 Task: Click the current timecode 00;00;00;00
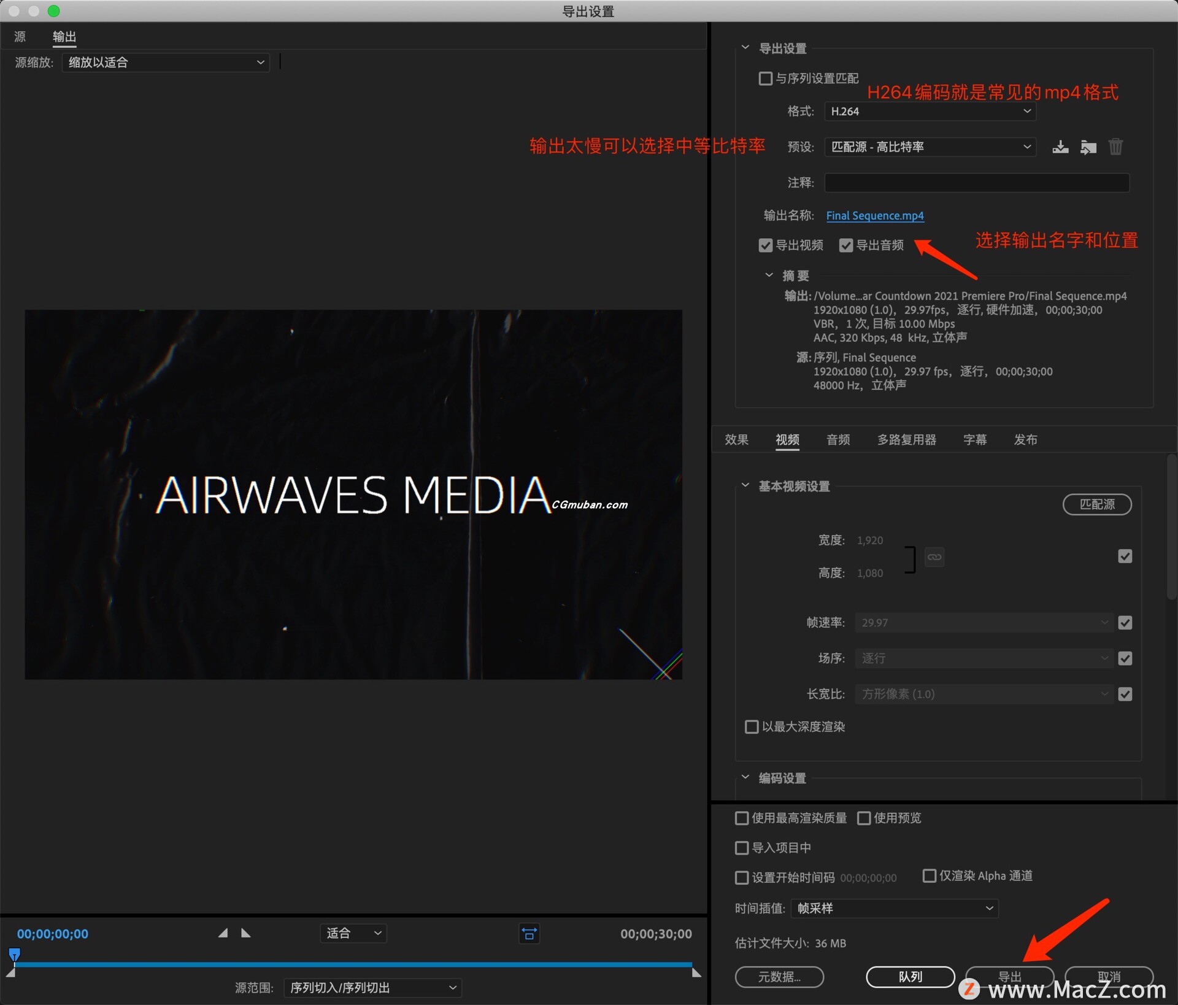[53, 933]
